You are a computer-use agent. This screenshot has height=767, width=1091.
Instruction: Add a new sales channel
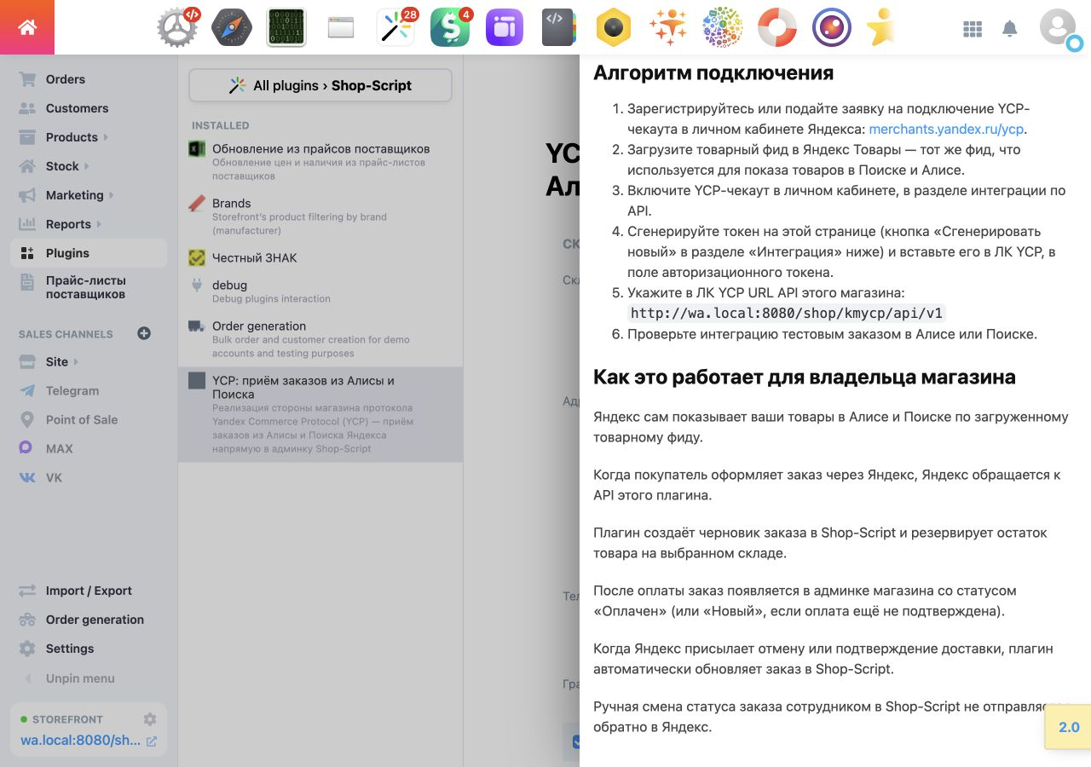click(x=144, y=333)
